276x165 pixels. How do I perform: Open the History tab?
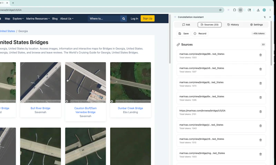coord(233,24)
